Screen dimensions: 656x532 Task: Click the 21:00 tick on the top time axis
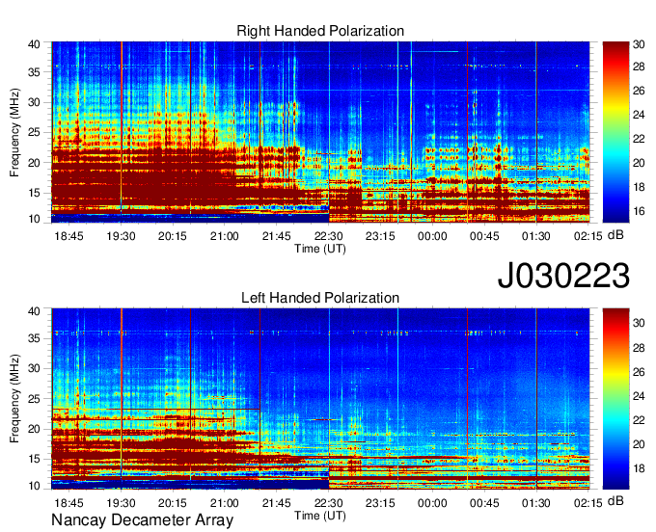tap(224, 236)
